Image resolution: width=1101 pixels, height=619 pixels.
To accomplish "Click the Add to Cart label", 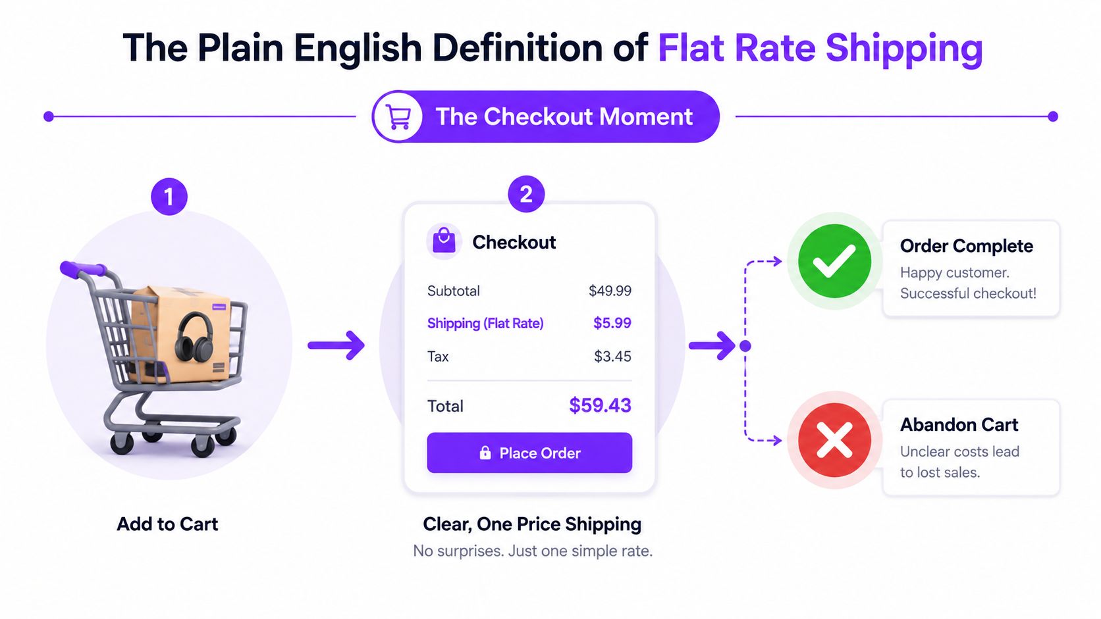I will [167, 524].
